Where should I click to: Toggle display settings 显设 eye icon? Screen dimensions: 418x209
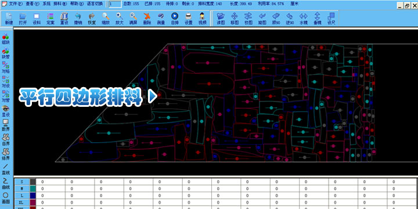click(6, 111)
